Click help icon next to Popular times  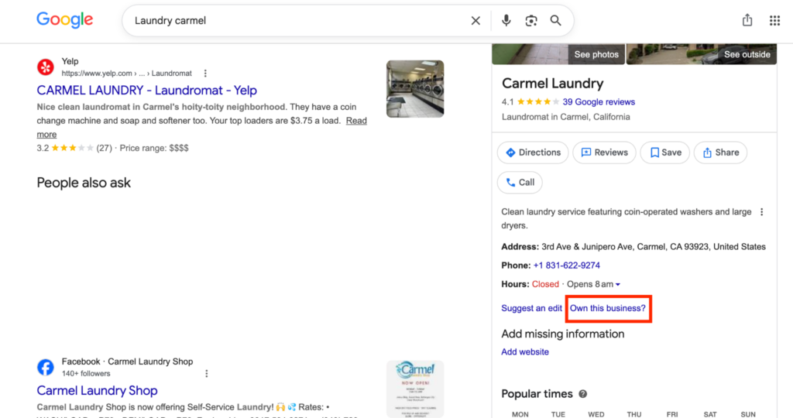(x=582, y=394)
